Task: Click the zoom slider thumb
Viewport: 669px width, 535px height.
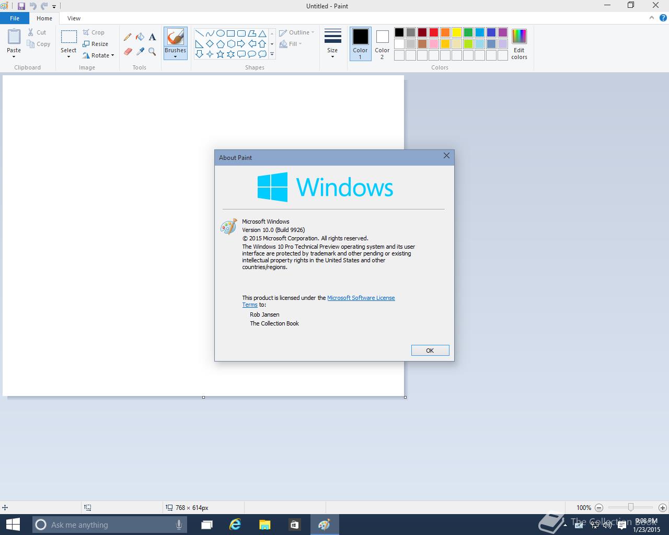Action: coord(631,507)
